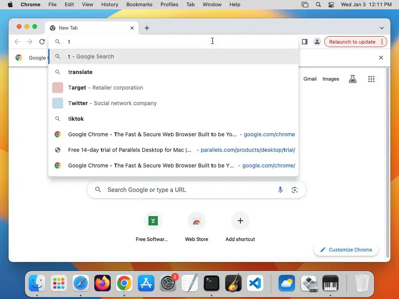Start voice search with the microphone icon
Screen dimensions: 399x299
point(280,190)
